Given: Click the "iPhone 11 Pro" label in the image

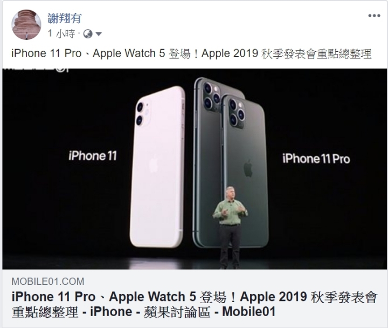Looking at the screenshot, I should [x=316, y=159].
